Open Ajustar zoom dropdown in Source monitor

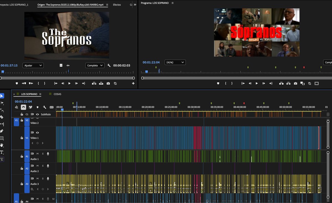(33, 65)
